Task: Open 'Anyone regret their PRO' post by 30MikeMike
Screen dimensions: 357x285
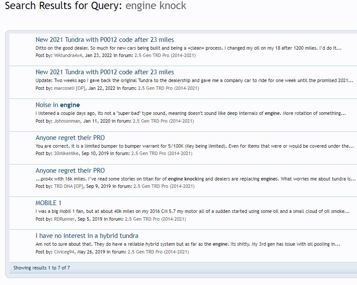Action: coord(70,138)
